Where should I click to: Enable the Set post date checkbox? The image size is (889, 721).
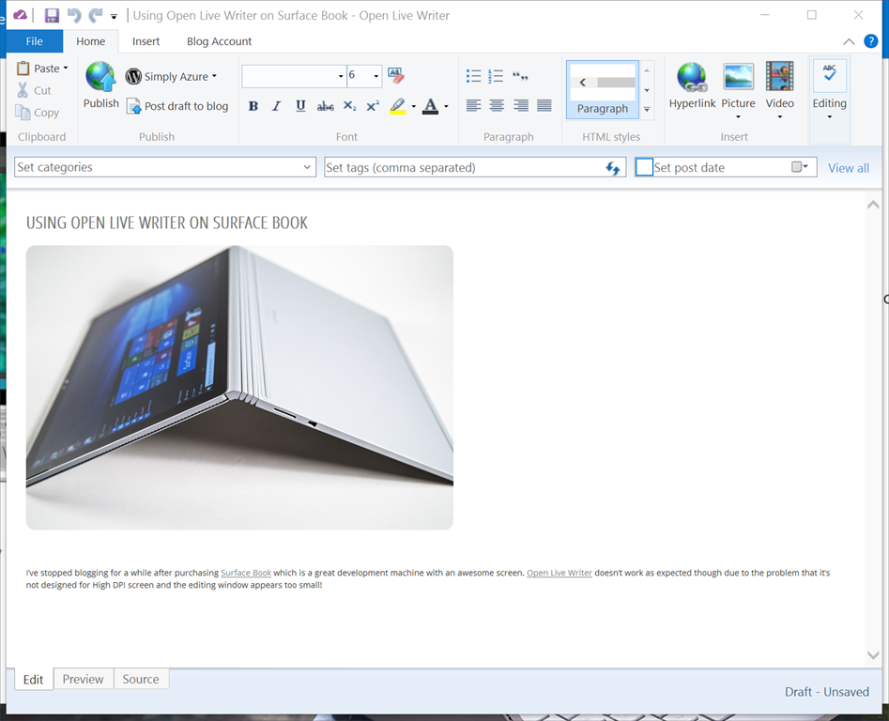[644, 167]
